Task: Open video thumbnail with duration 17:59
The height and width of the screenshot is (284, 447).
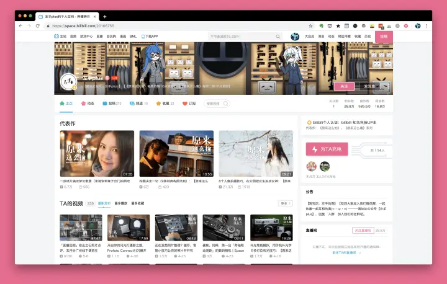Action: tap(129, 228)
